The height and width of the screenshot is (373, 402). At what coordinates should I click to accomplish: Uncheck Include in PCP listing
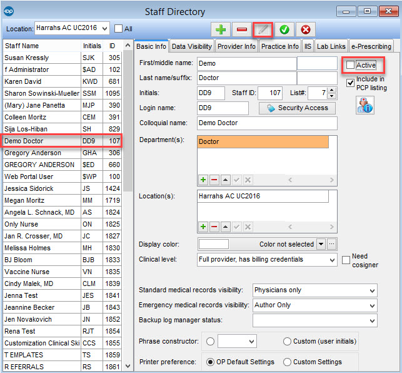(x=350, y=83)
